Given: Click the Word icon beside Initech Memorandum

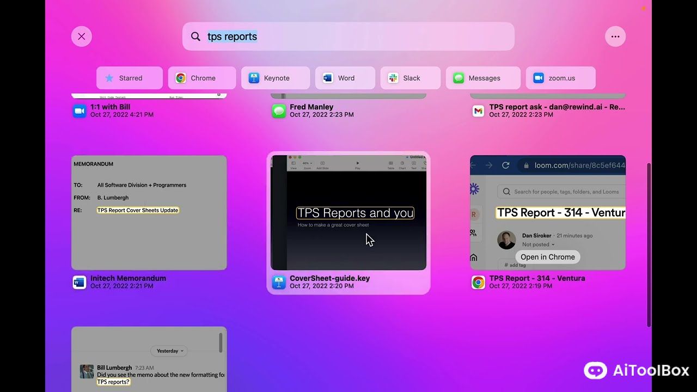Looking at the screenshot, I should point(80,282).
